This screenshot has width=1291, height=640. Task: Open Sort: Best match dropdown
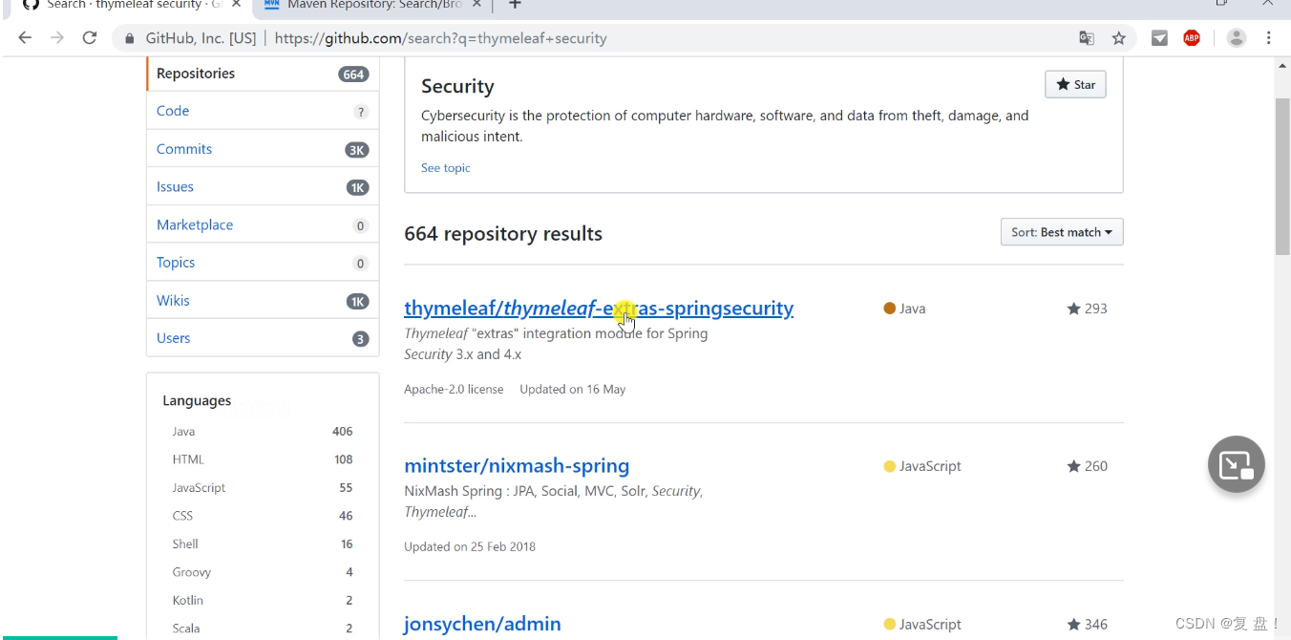coord(1062,232)
